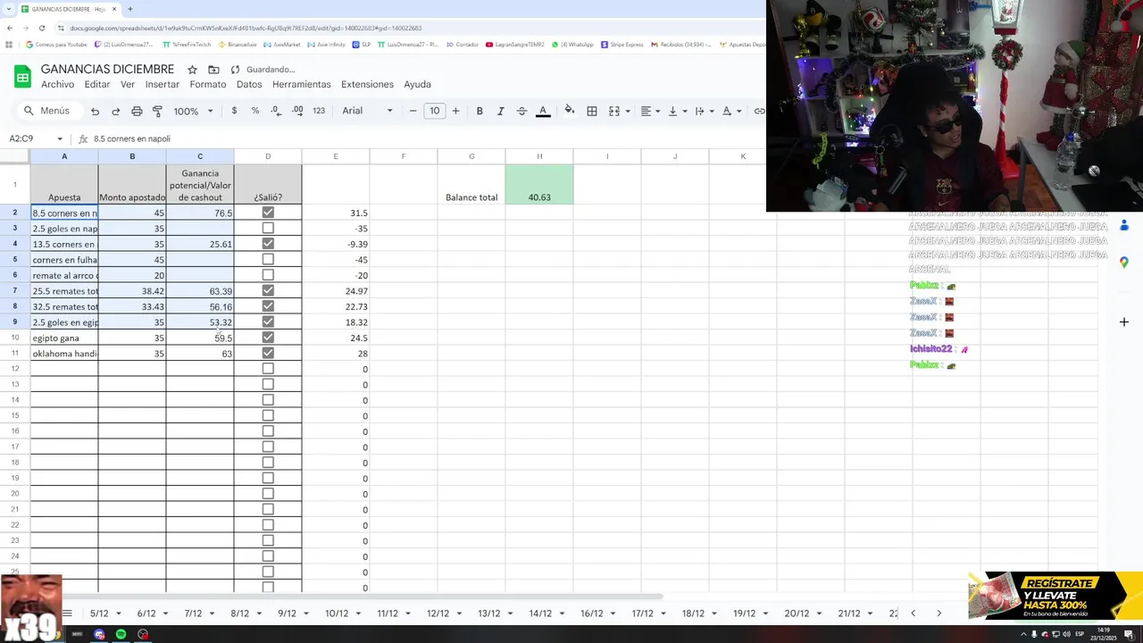Check ¿Salió? for corners en fulha row
This screenshot has height=643, width=1143.
[x=268, y=260]
